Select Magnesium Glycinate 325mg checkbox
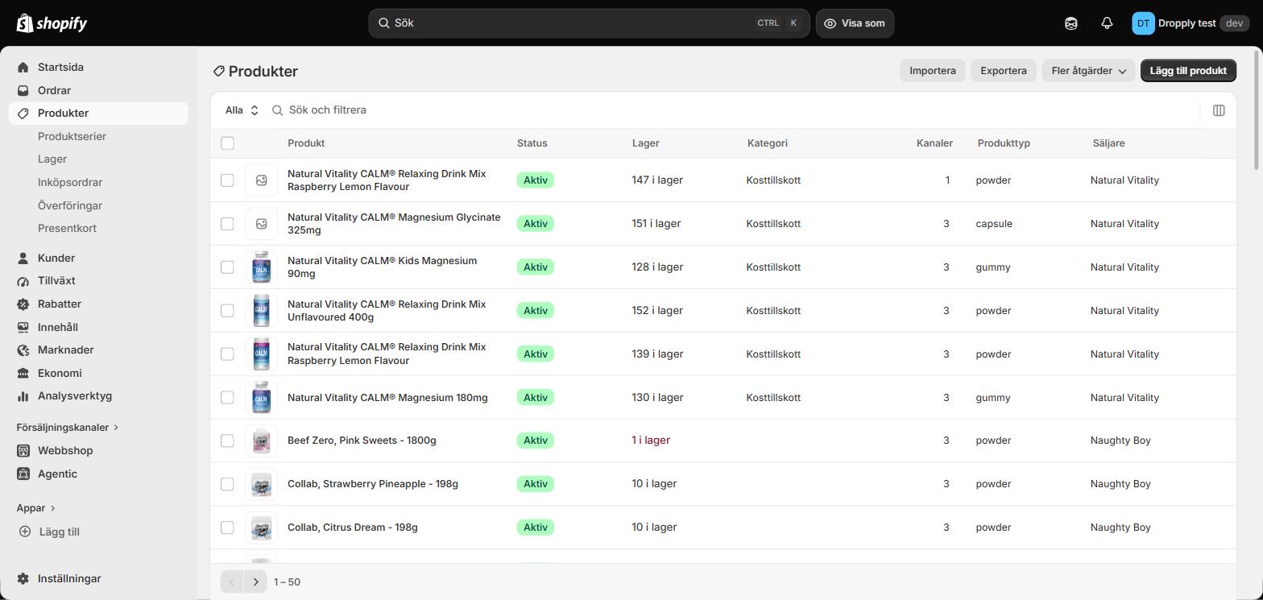Screen dimensions: 1263x600 click(x=227, y=224)
